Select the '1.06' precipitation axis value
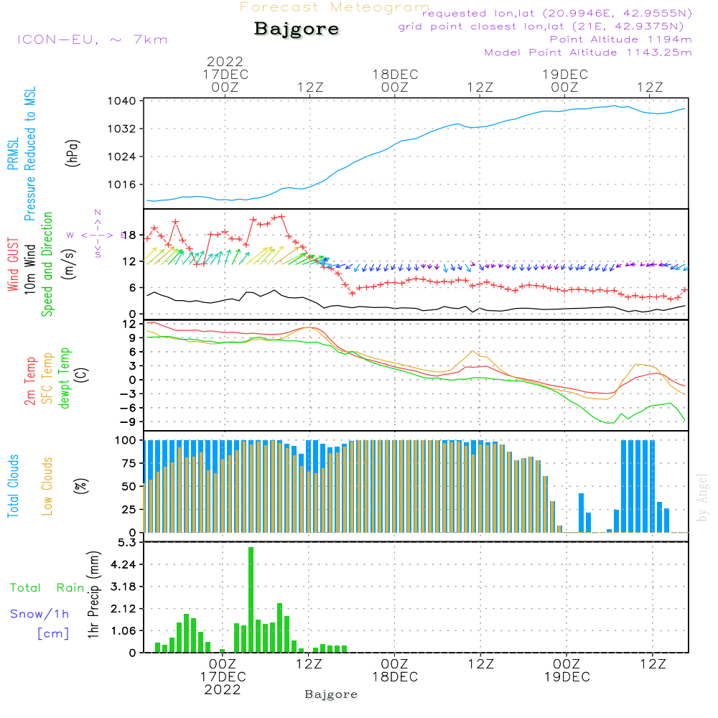The image size is (718, 718). (123, 631)
